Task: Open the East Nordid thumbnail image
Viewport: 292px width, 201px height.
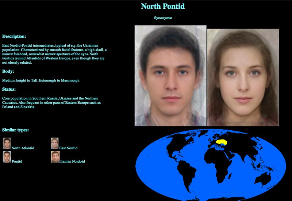Action: click(x=55, y=143)
